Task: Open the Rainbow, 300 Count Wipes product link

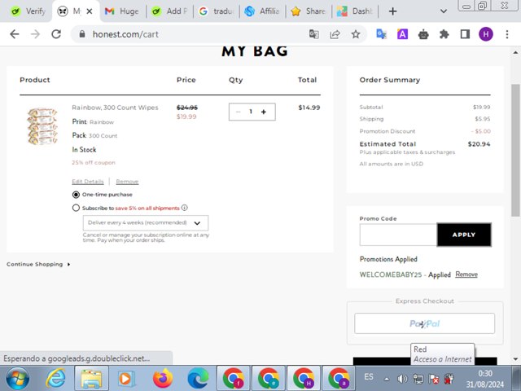Action: pyautogui.click(x=115, y=108)
